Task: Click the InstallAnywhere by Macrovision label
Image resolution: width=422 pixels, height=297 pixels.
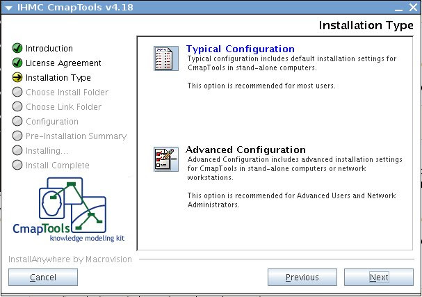Action: (x=70, y=259)
